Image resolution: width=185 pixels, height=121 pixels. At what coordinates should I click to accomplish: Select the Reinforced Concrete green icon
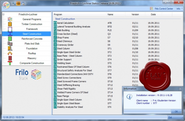[x=10, y=39]
